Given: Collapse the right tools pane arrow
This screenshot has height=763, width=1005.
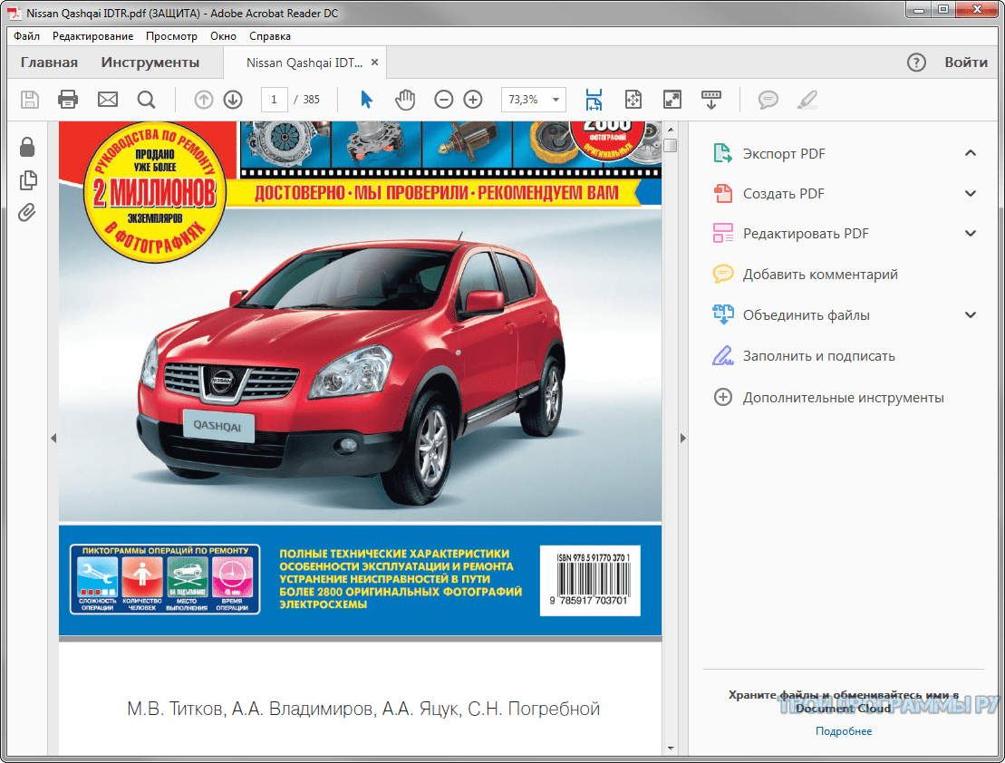Looking at the screenshot, I should click(682, 438).
